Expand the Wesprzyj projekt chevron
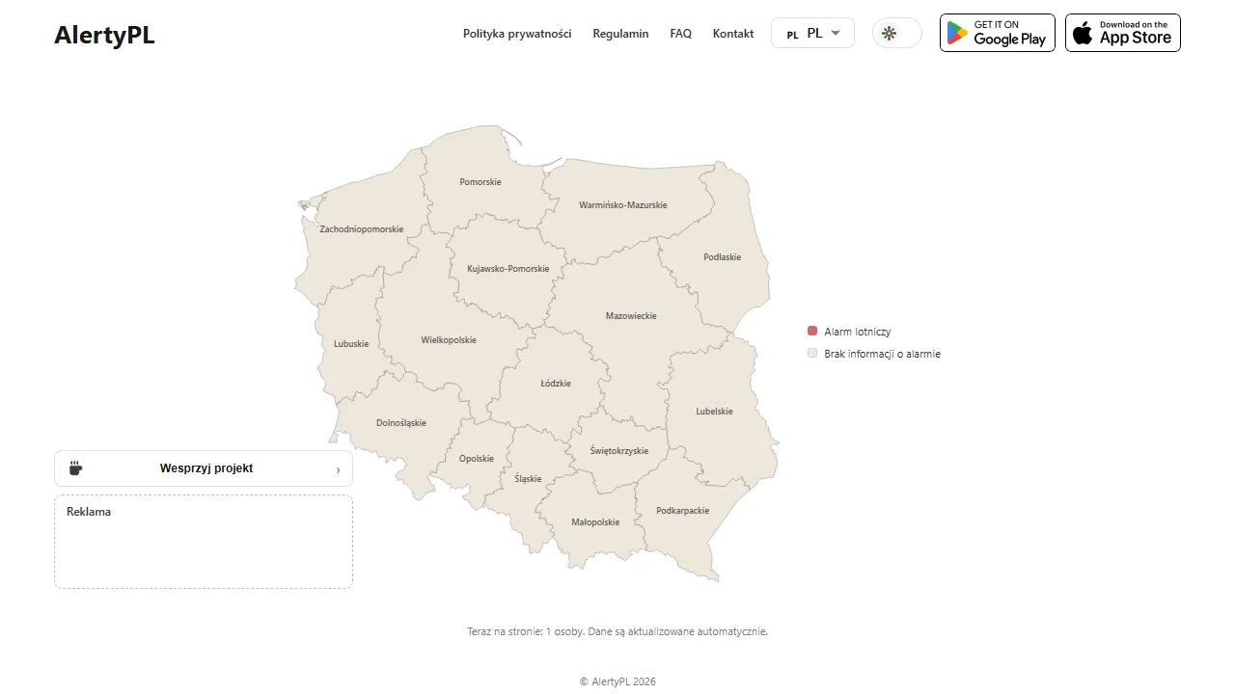The height and width of the screenshot is (694, 1235). click(339, 469)
